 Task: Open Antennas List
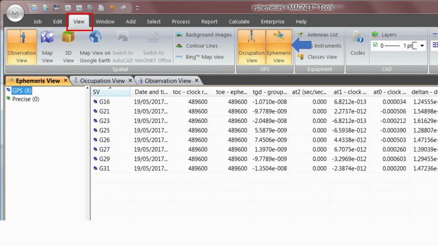(x=318, y=35)
